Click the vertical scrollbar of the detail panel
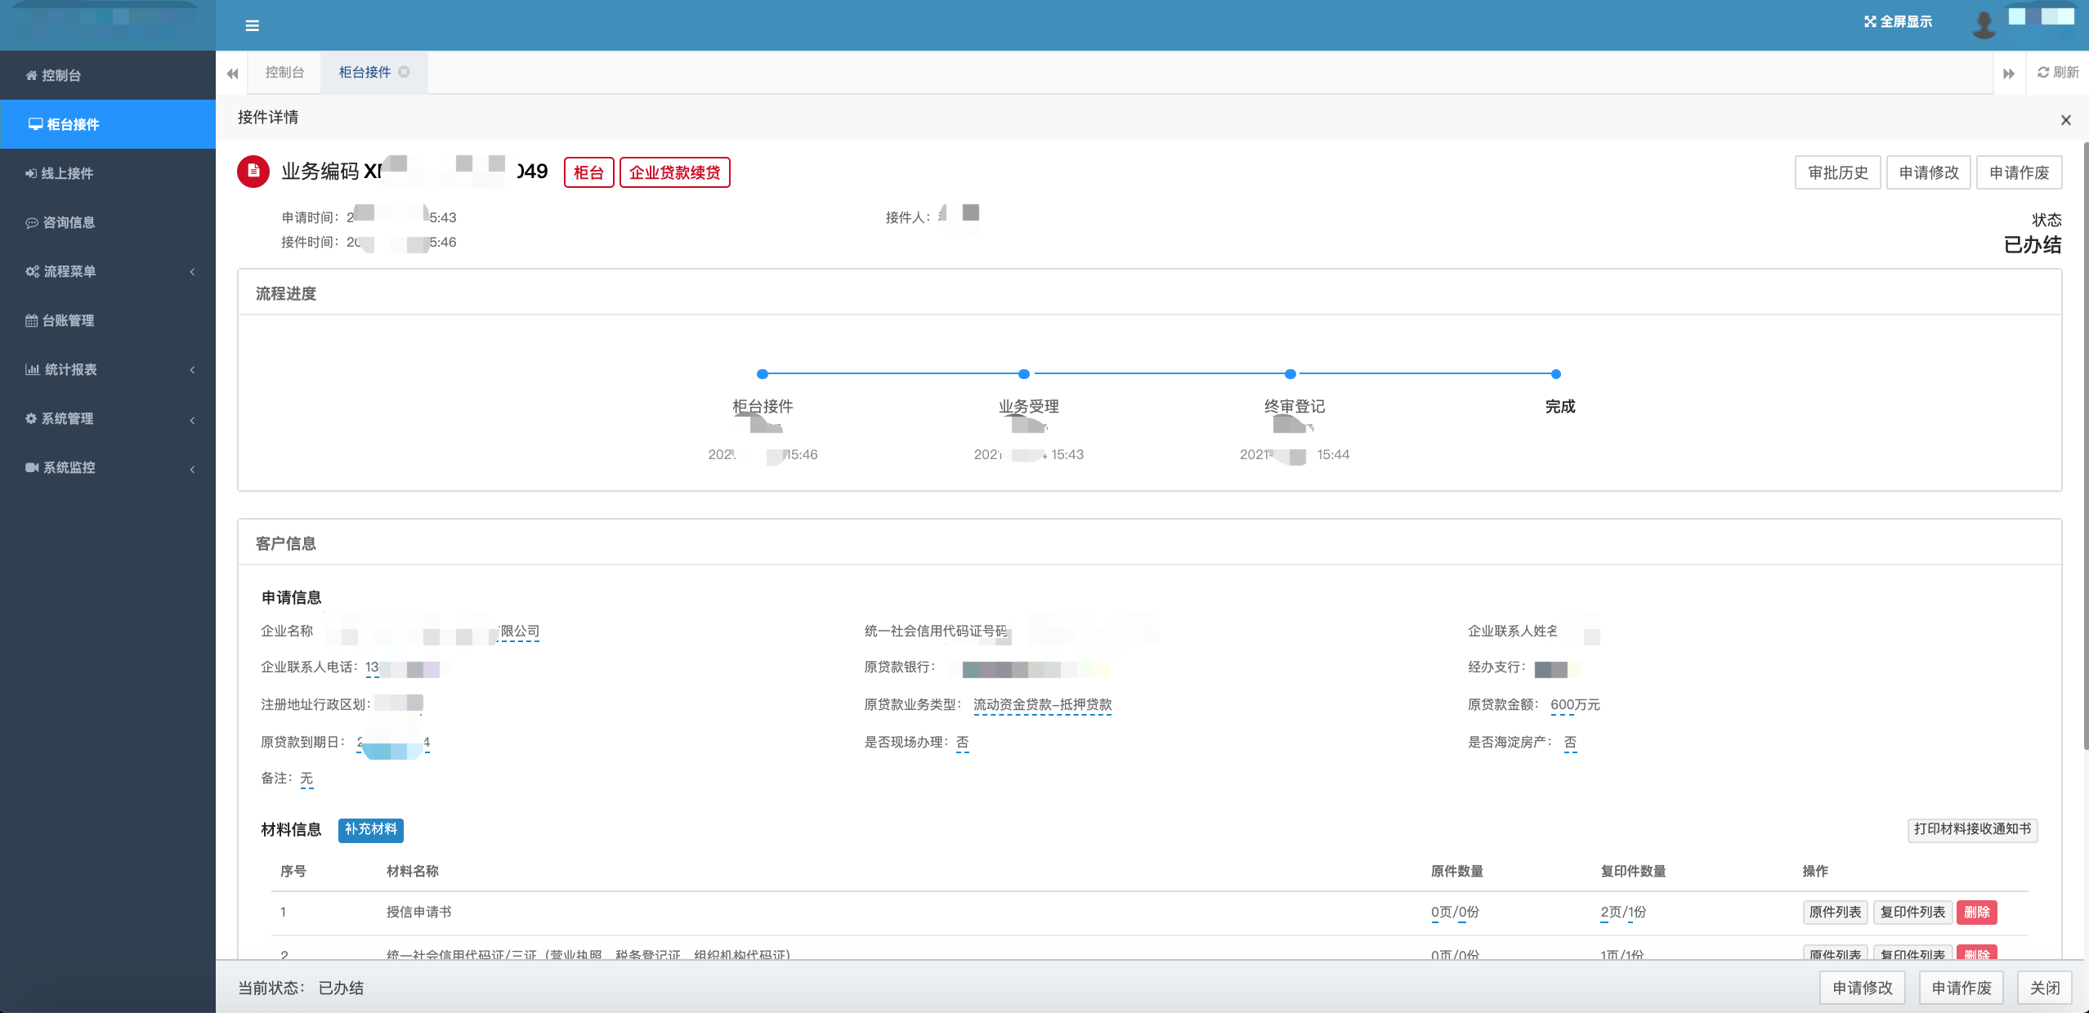2089x1013 pixels. (x=2085, y=445)
